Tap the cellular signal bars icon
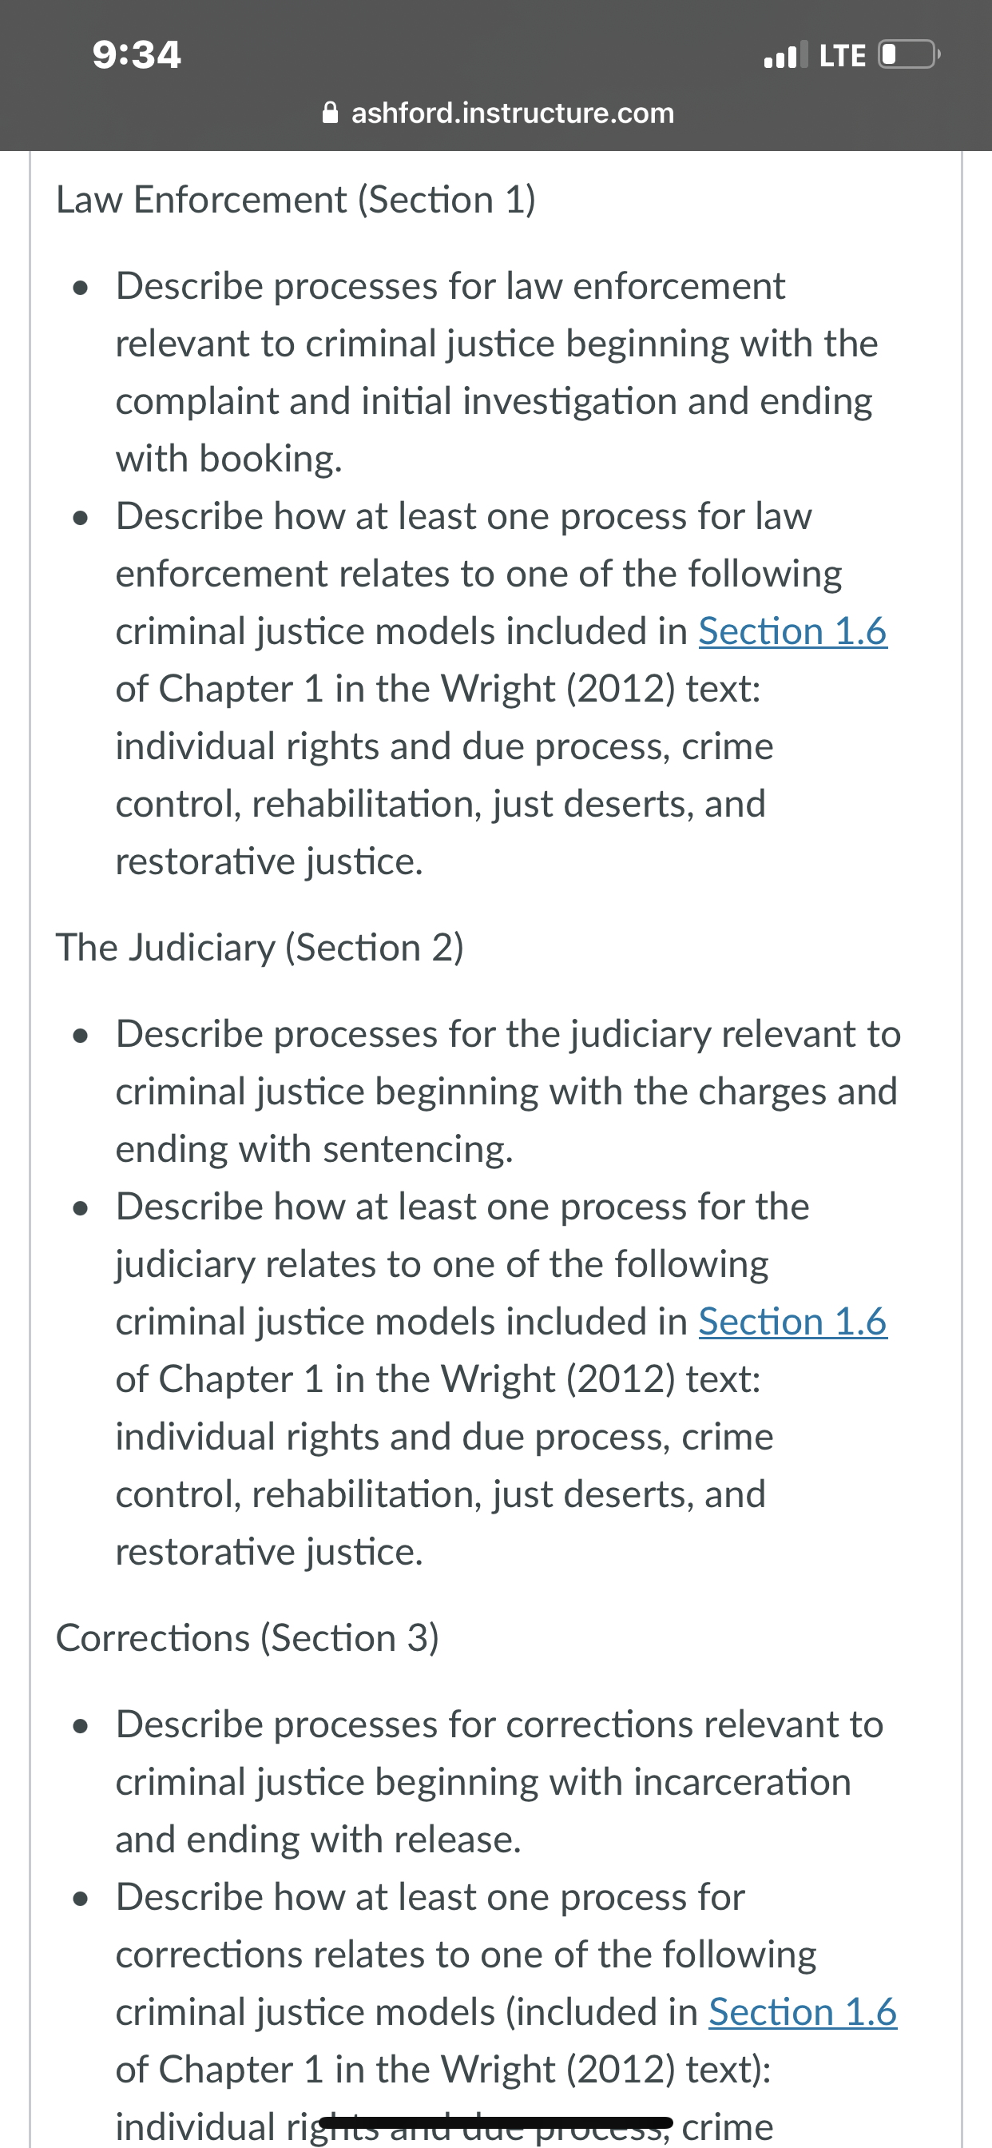Viewport: 992px width, 2148px height. pos(785,55)
